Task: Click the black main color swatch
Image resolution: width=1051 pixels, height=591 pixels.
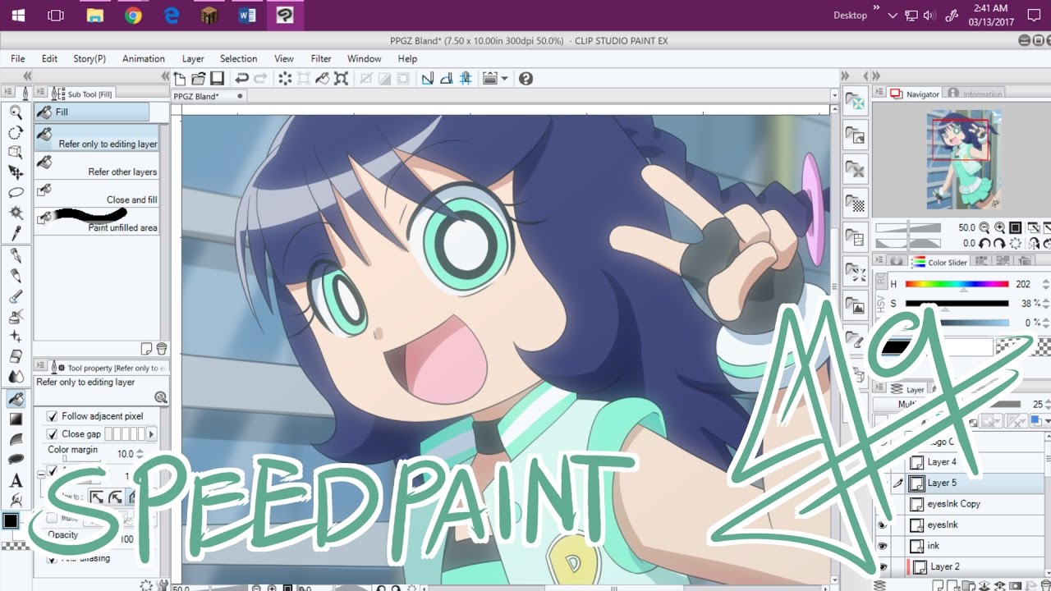Action: [x=11, y=520]
